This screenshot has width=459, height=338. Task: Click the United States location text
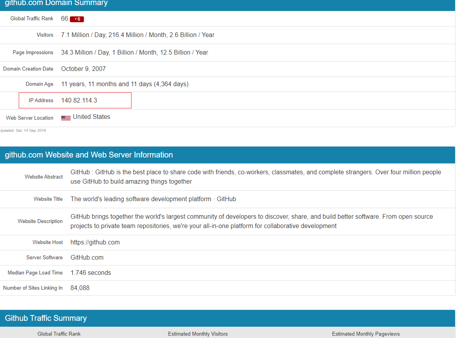point(91,117)
